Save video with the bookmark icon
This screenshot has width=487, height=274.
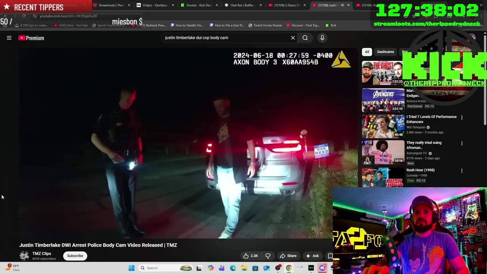[330, 256]
